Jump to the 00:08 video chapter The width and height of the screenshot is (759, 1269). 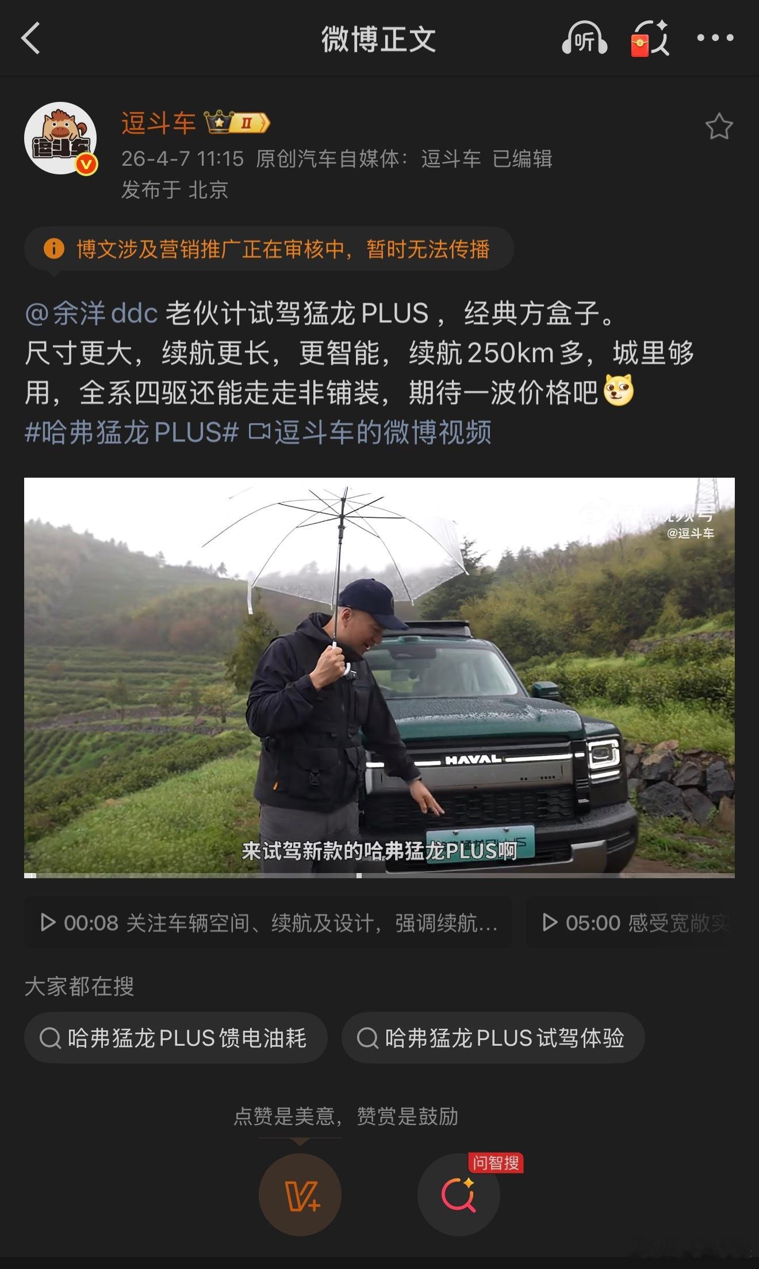pos(268,923)
